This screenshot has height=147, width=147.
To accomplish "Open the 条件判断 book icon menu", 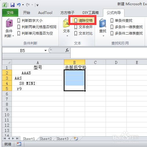I will pos(9,23).
